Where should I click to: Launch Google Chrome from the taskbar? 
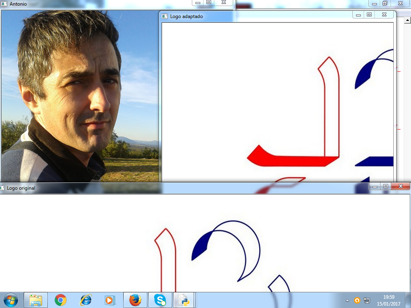(61, 300)
